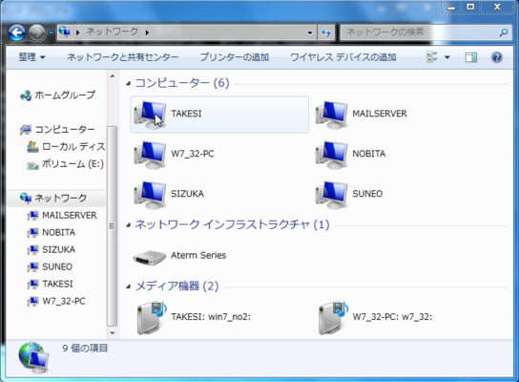Image resolution: width=519 pixels, height=382 pixels.
Task: Select the NOBITA computer icon
Action: pos(331,155)
